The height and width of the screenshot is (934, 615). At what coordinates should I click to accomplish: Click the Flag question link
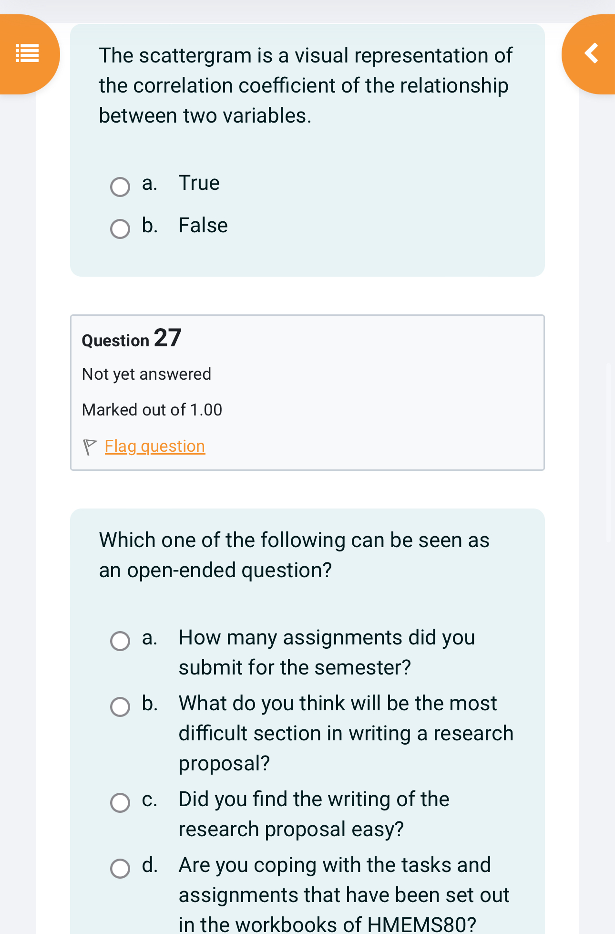tap(155, 446)
